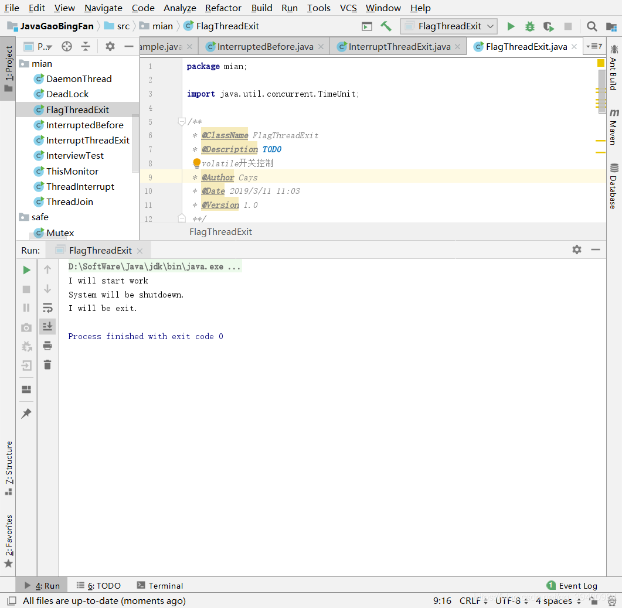Click the intention lightbulb on line 8
This screenshot has height=608, width=622.
pyautogui.click(x=197, y=163)
